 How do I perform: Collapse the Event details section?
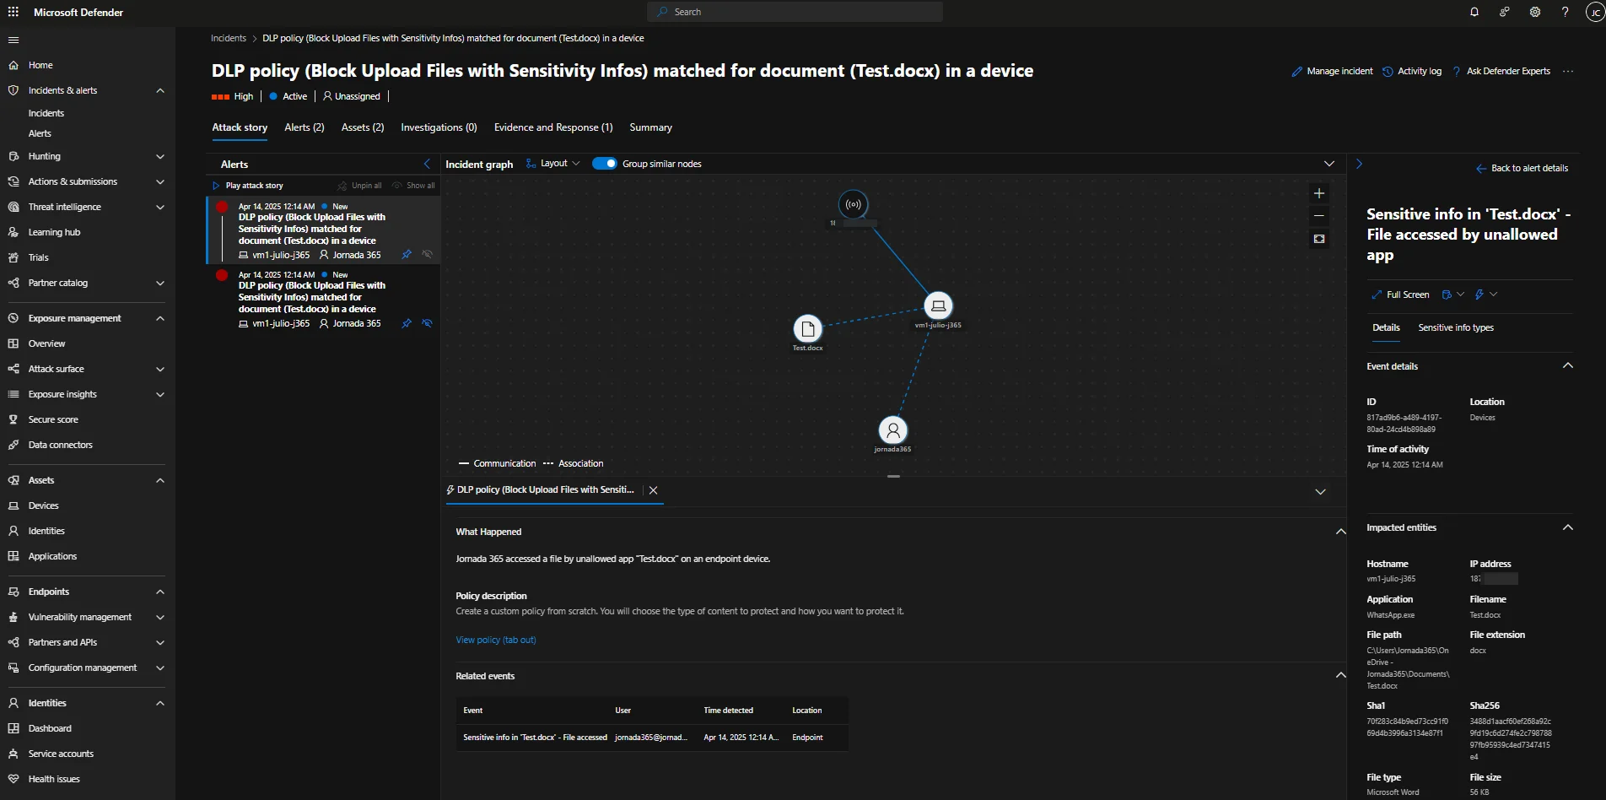point(1568,365)
